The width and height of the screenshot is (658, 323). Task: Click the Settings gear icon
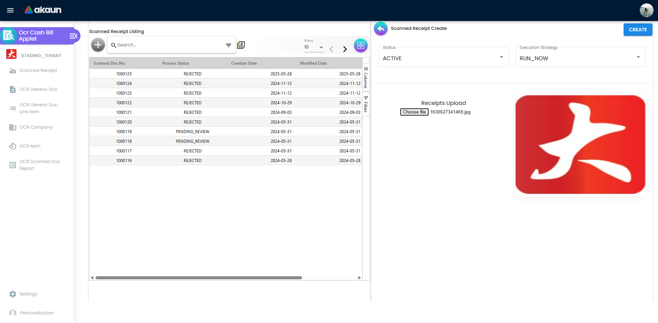click(13, 294)
